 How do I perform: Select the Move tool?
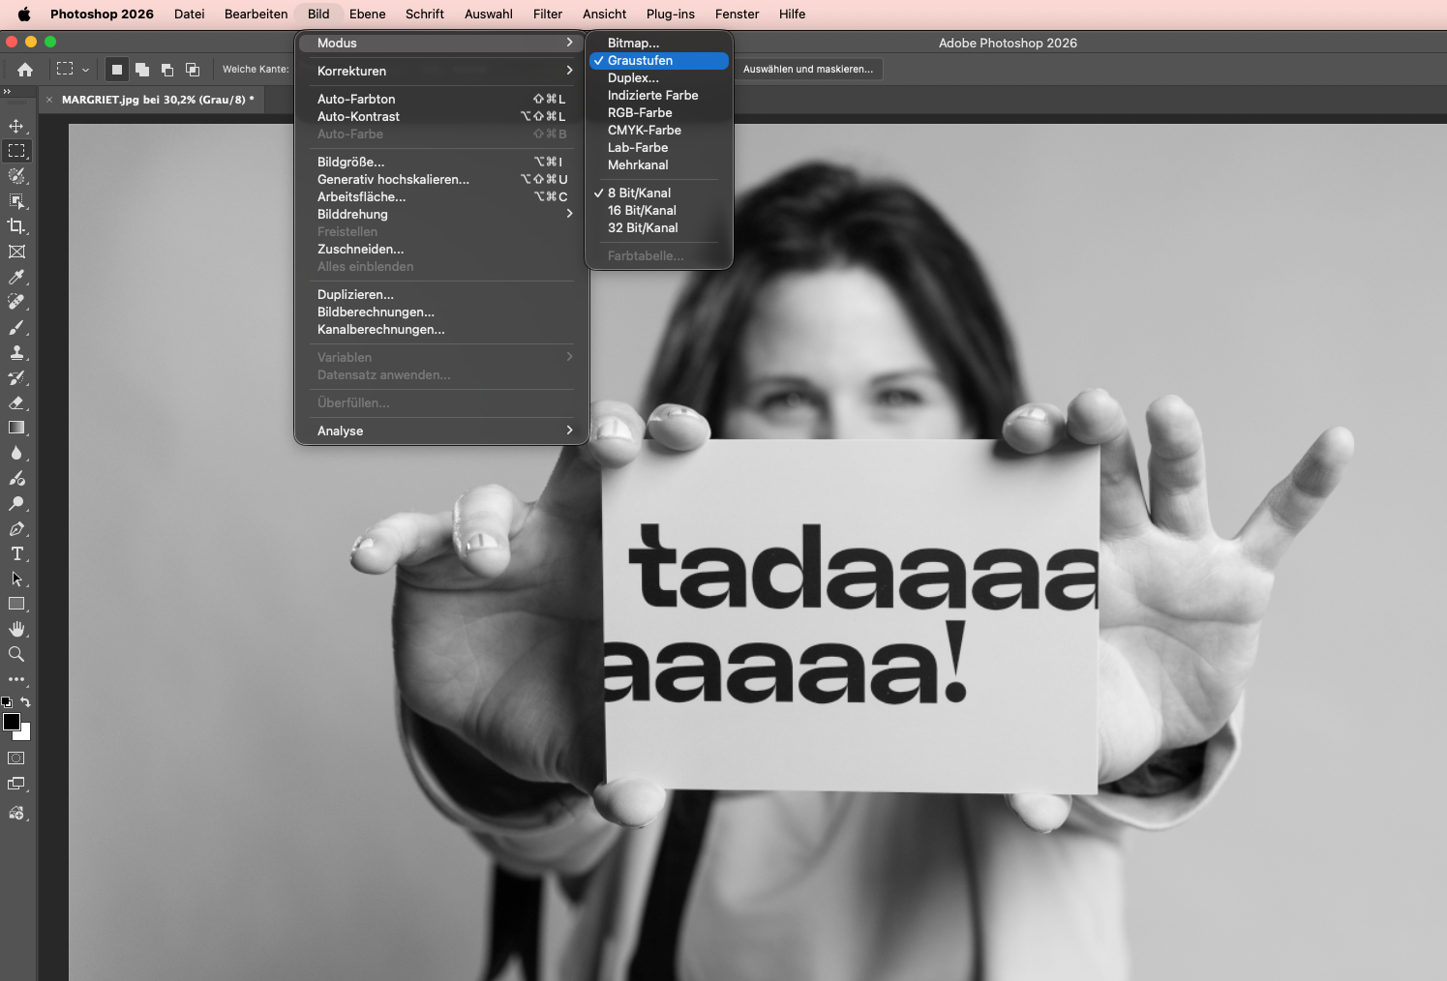(x=16, y=126)
